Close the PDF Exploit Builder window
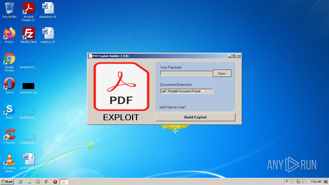Image resolution: width=329 pixels, height=185 pixels. coord(239,56)
